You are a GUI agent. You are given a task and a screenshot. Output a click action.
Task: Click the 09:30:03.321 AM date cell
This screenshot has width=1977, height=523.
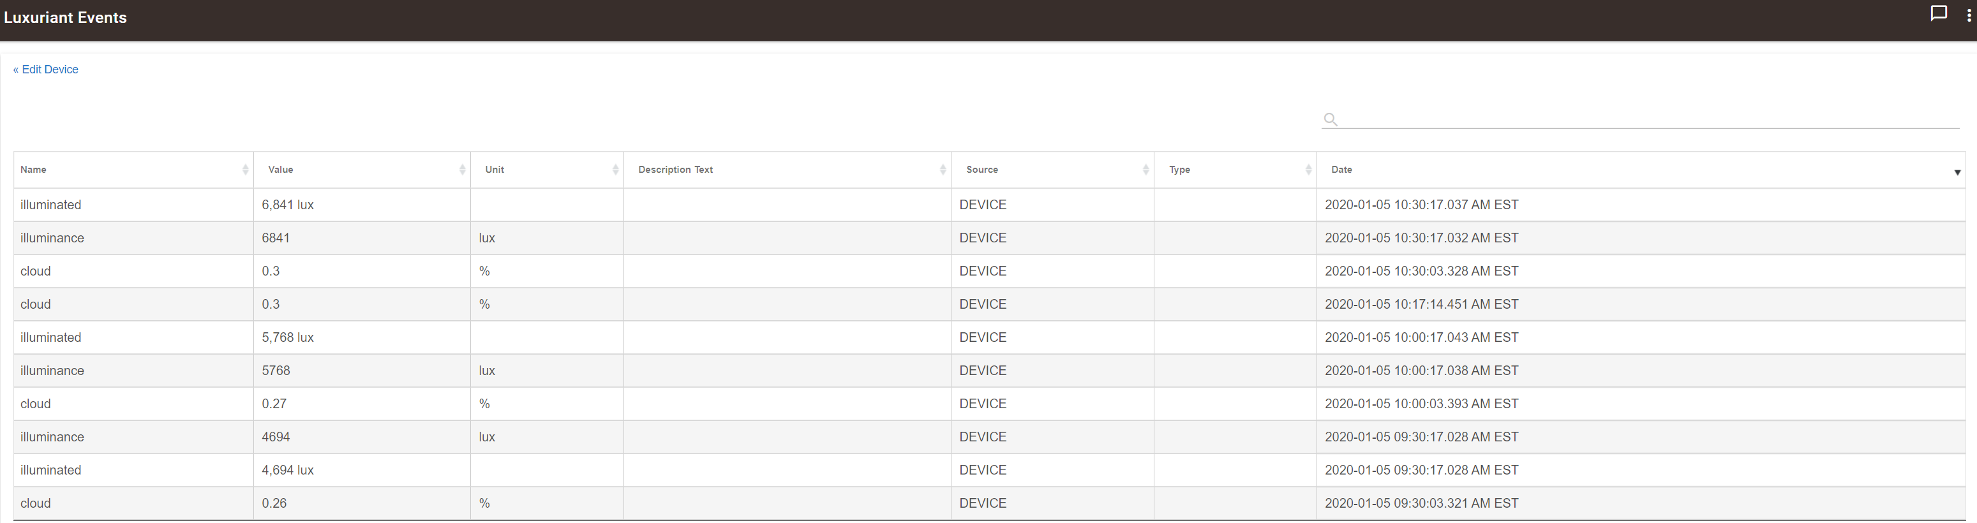pos(1421,503)
